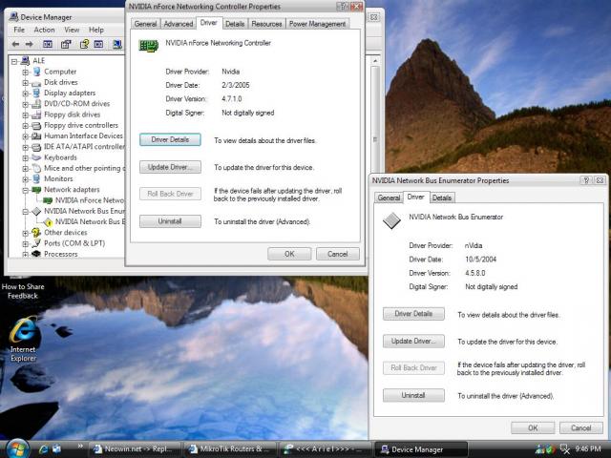Click the Back arrow in Device Manager toolbar
The image size is (611, 458).
click(x=15, y=44)
